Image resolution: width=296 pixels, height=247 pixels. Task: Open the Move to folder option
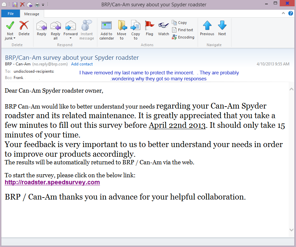pos(122,30)
